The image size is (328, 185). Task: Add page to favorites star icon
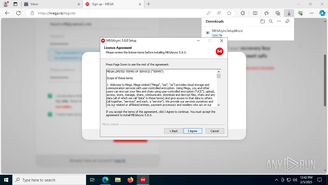tap(229, 13)
